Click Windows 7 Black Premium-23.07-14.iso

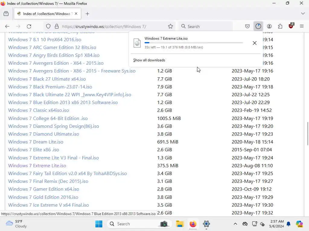(50, 87)
